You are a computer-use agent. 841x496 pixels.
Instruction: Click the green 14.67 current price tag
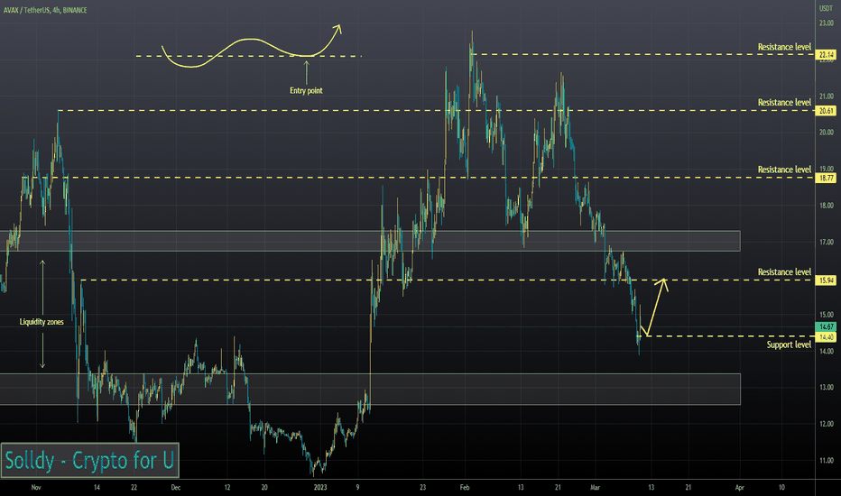[826, 327]
